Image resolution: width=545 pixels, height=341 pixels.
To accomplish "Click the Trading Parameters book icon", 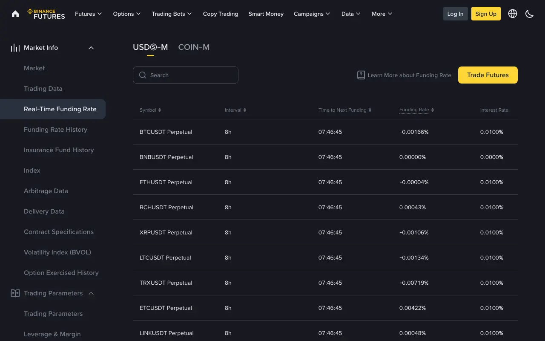I will click(x=15, y=293).
